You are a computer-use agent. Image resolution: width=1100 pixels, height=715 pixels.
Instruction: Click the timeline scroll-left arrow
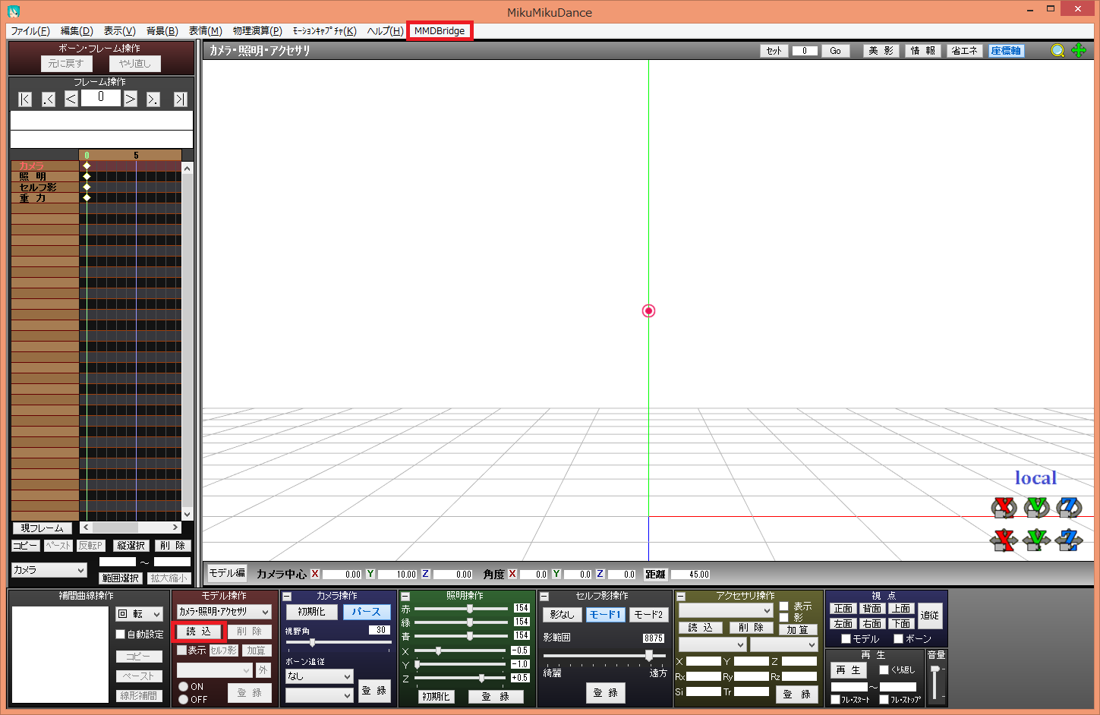coord(86,528)
